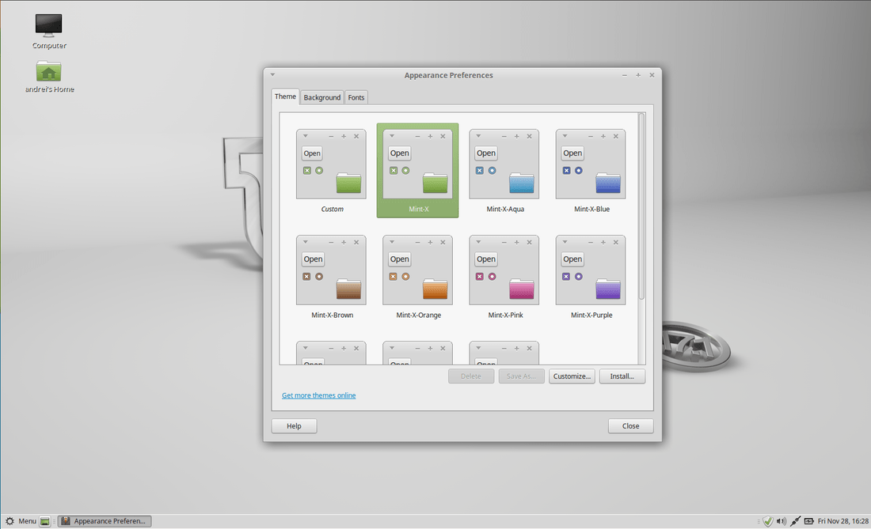Image resolution: width=871 pixels, height=529 pixels.
Task: Open the Mint Menu from the taskbar
Action: (x=23, y=520)
